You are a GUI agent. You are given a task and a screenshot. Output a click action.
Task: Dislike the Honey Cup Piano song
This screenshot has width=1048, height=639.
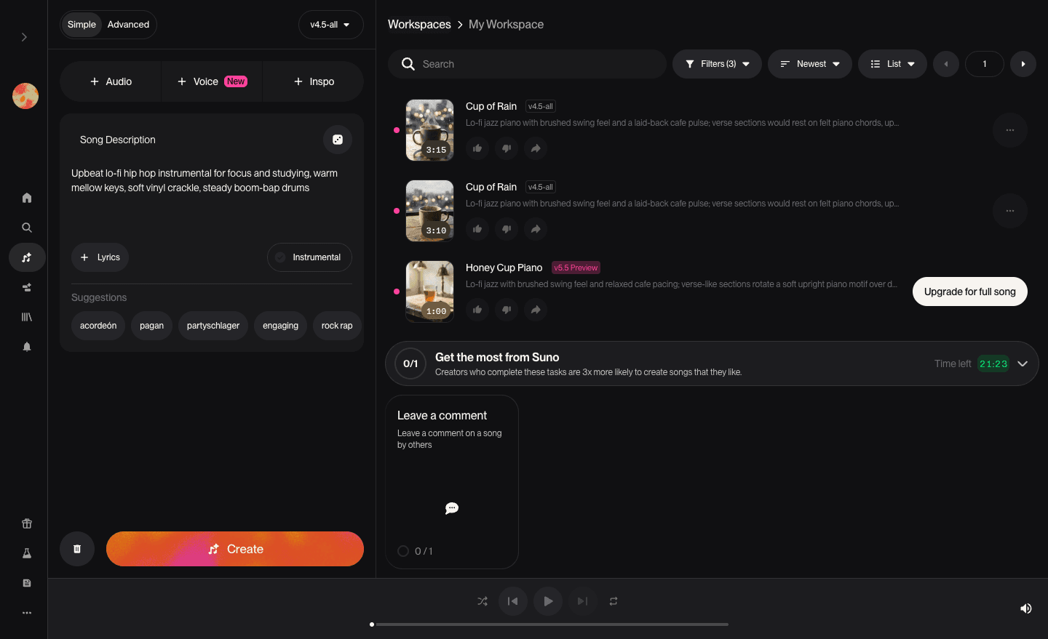(507, 310)
